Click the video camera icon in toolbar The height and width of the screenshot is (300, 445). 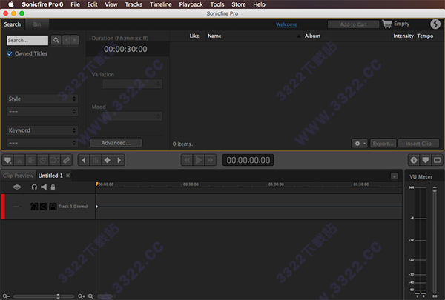pyautogui.click(x=54, y=160)
